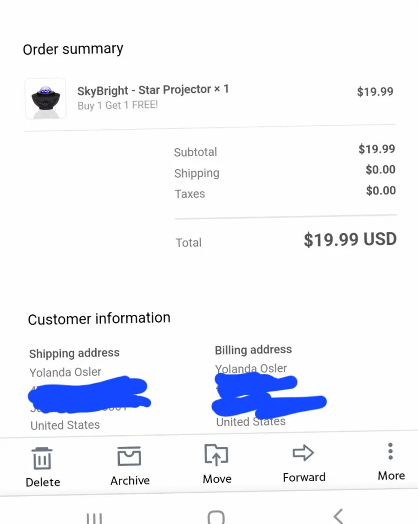Tap the Archive box icon

[x=129, y=456]
